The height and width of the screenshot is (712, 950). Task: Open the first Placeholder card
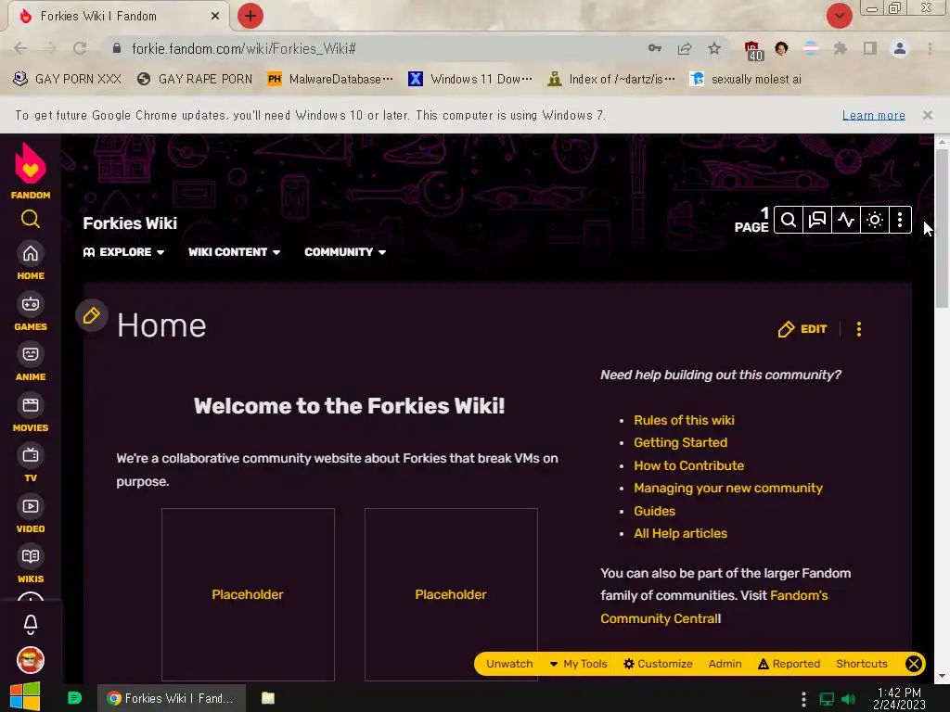(248, 594)
